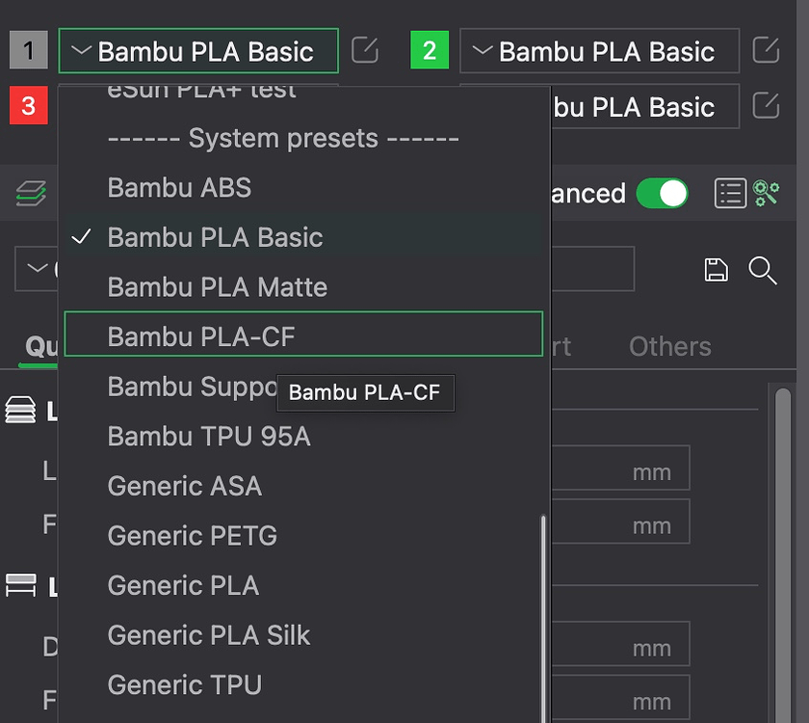
Task: Save the process preset
Action: [717, 270]
